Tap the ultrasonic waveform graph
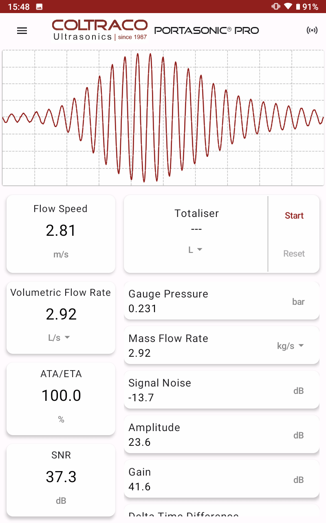Screen dimensions: 326x523 click(x=163, y=118)
